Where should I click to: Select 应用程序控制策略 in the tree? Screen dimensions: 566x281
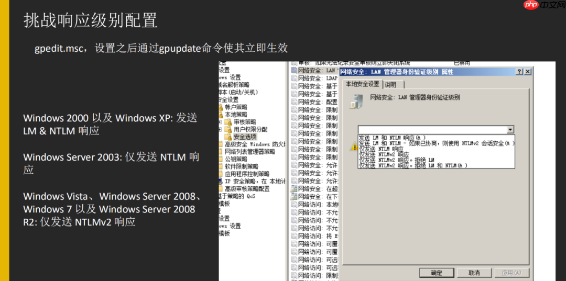click(247, 174)
